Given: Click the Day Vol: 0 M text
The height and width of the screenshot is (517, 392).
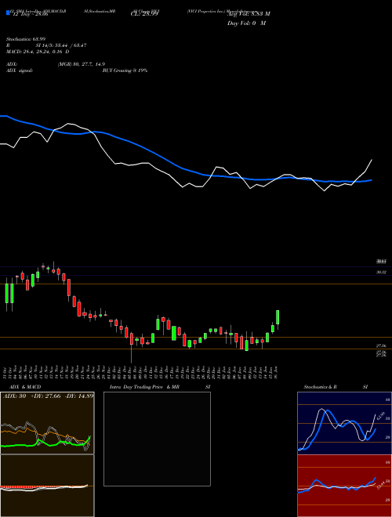Looking at the screenshot, I should pyautogui.click(x=247, y=23).
